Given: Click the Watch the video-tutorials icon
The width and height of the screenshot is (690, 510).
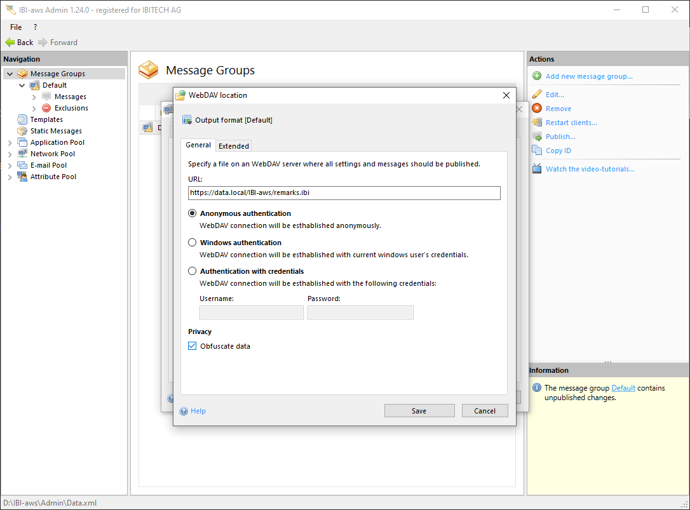Looking at the screenshot, I should [537, 169].
